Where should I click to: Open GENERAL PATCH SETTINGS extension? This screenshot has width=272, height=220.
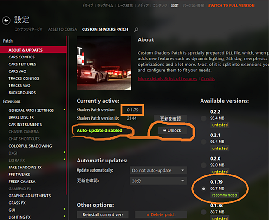[31, 110]
